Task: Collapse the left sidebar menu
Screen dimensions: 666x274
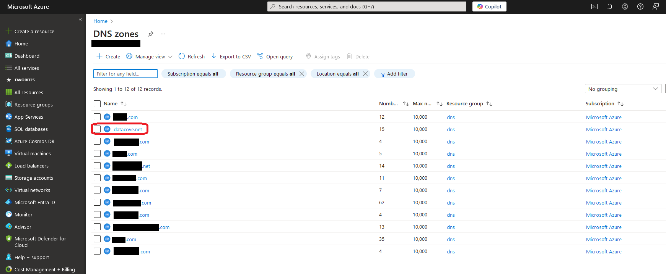Action: [80, 19]
